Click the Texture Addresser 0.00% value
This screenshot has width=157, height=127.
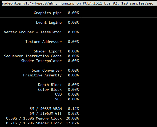73,42
